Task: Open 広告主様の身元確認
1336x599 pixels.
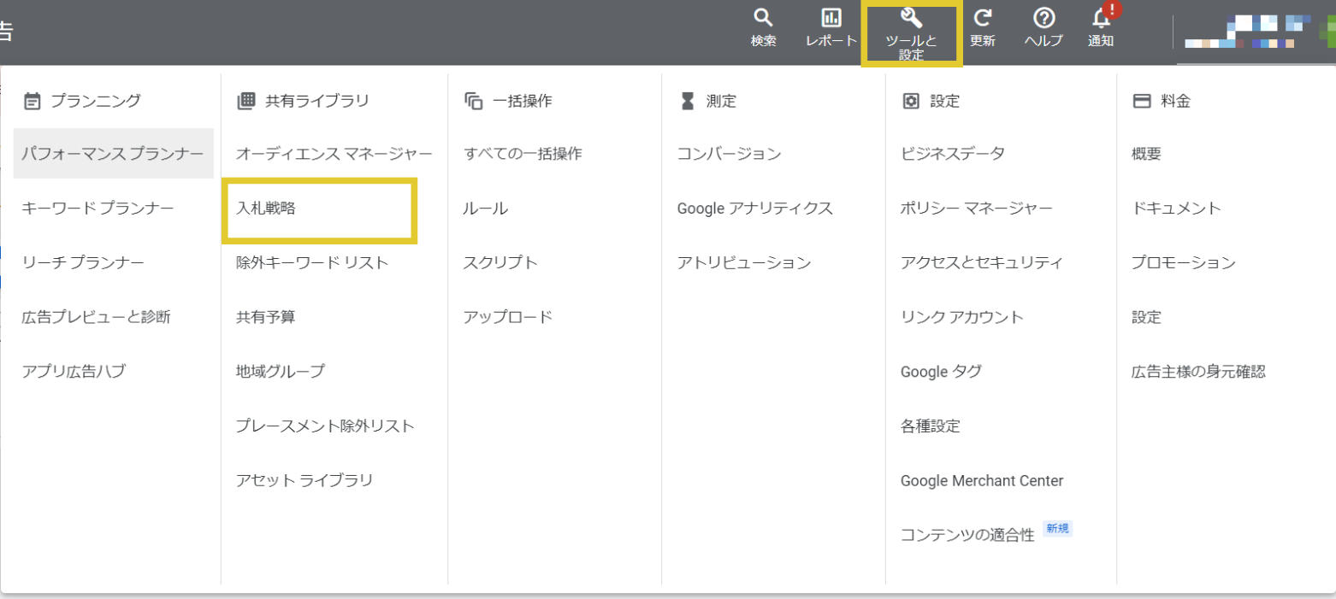Action: 1198,372
